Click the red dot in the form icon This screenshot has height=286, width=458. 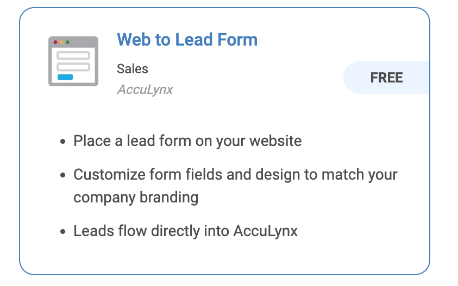[x=55, y=42]
